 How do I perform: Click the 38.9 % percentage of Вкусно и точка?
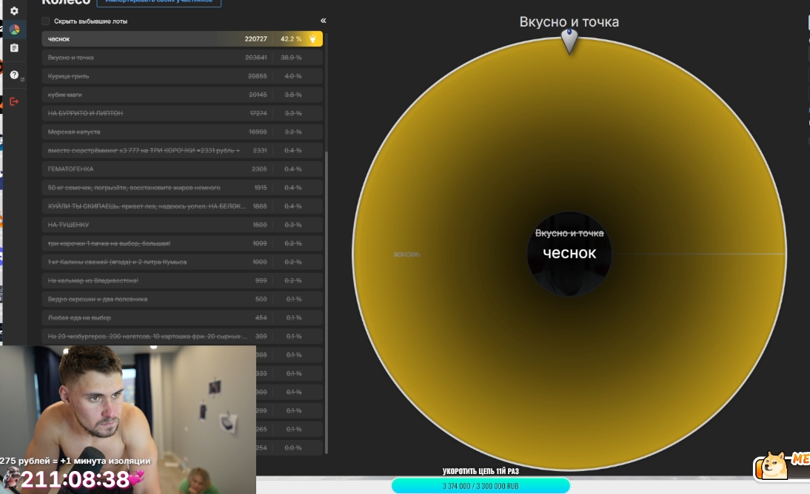pos(291,57)
